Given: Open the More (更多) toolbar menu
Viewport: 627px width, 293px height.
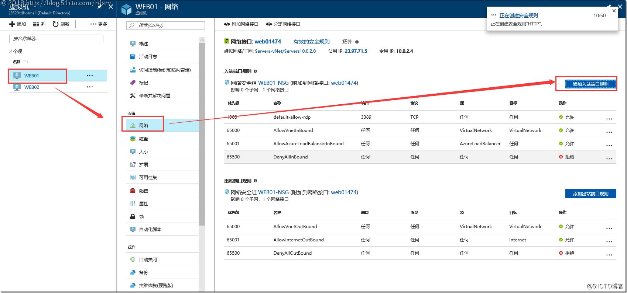Looking at the screenshot, I should (x=99, y=24).
